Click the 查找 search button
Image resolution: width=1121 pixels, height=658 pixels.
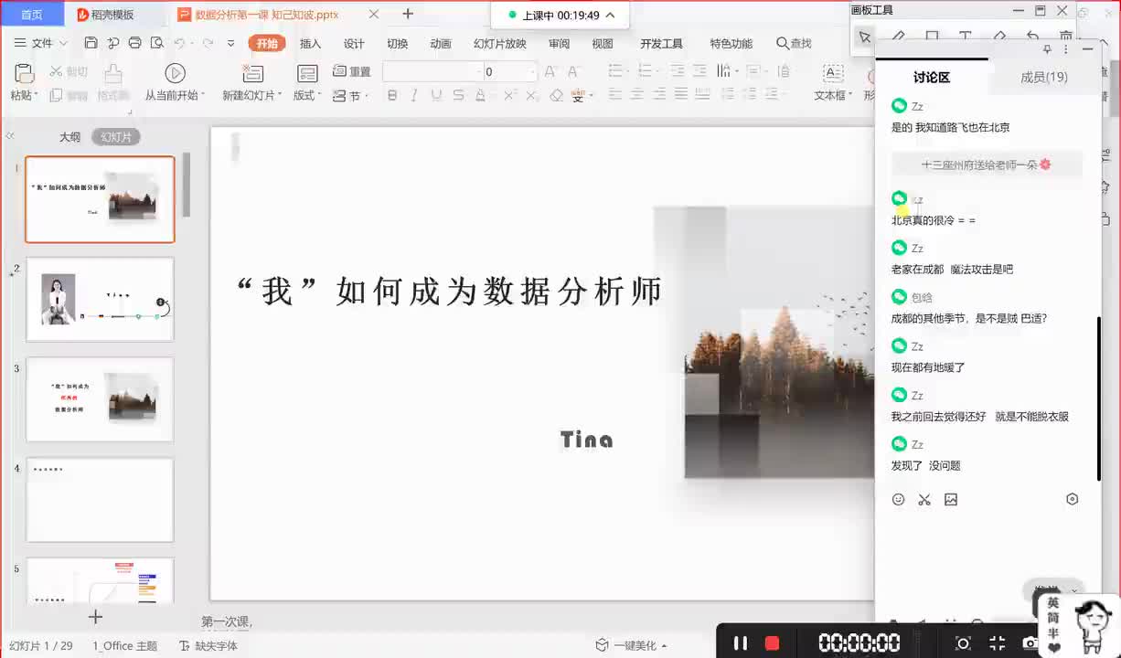794,43
